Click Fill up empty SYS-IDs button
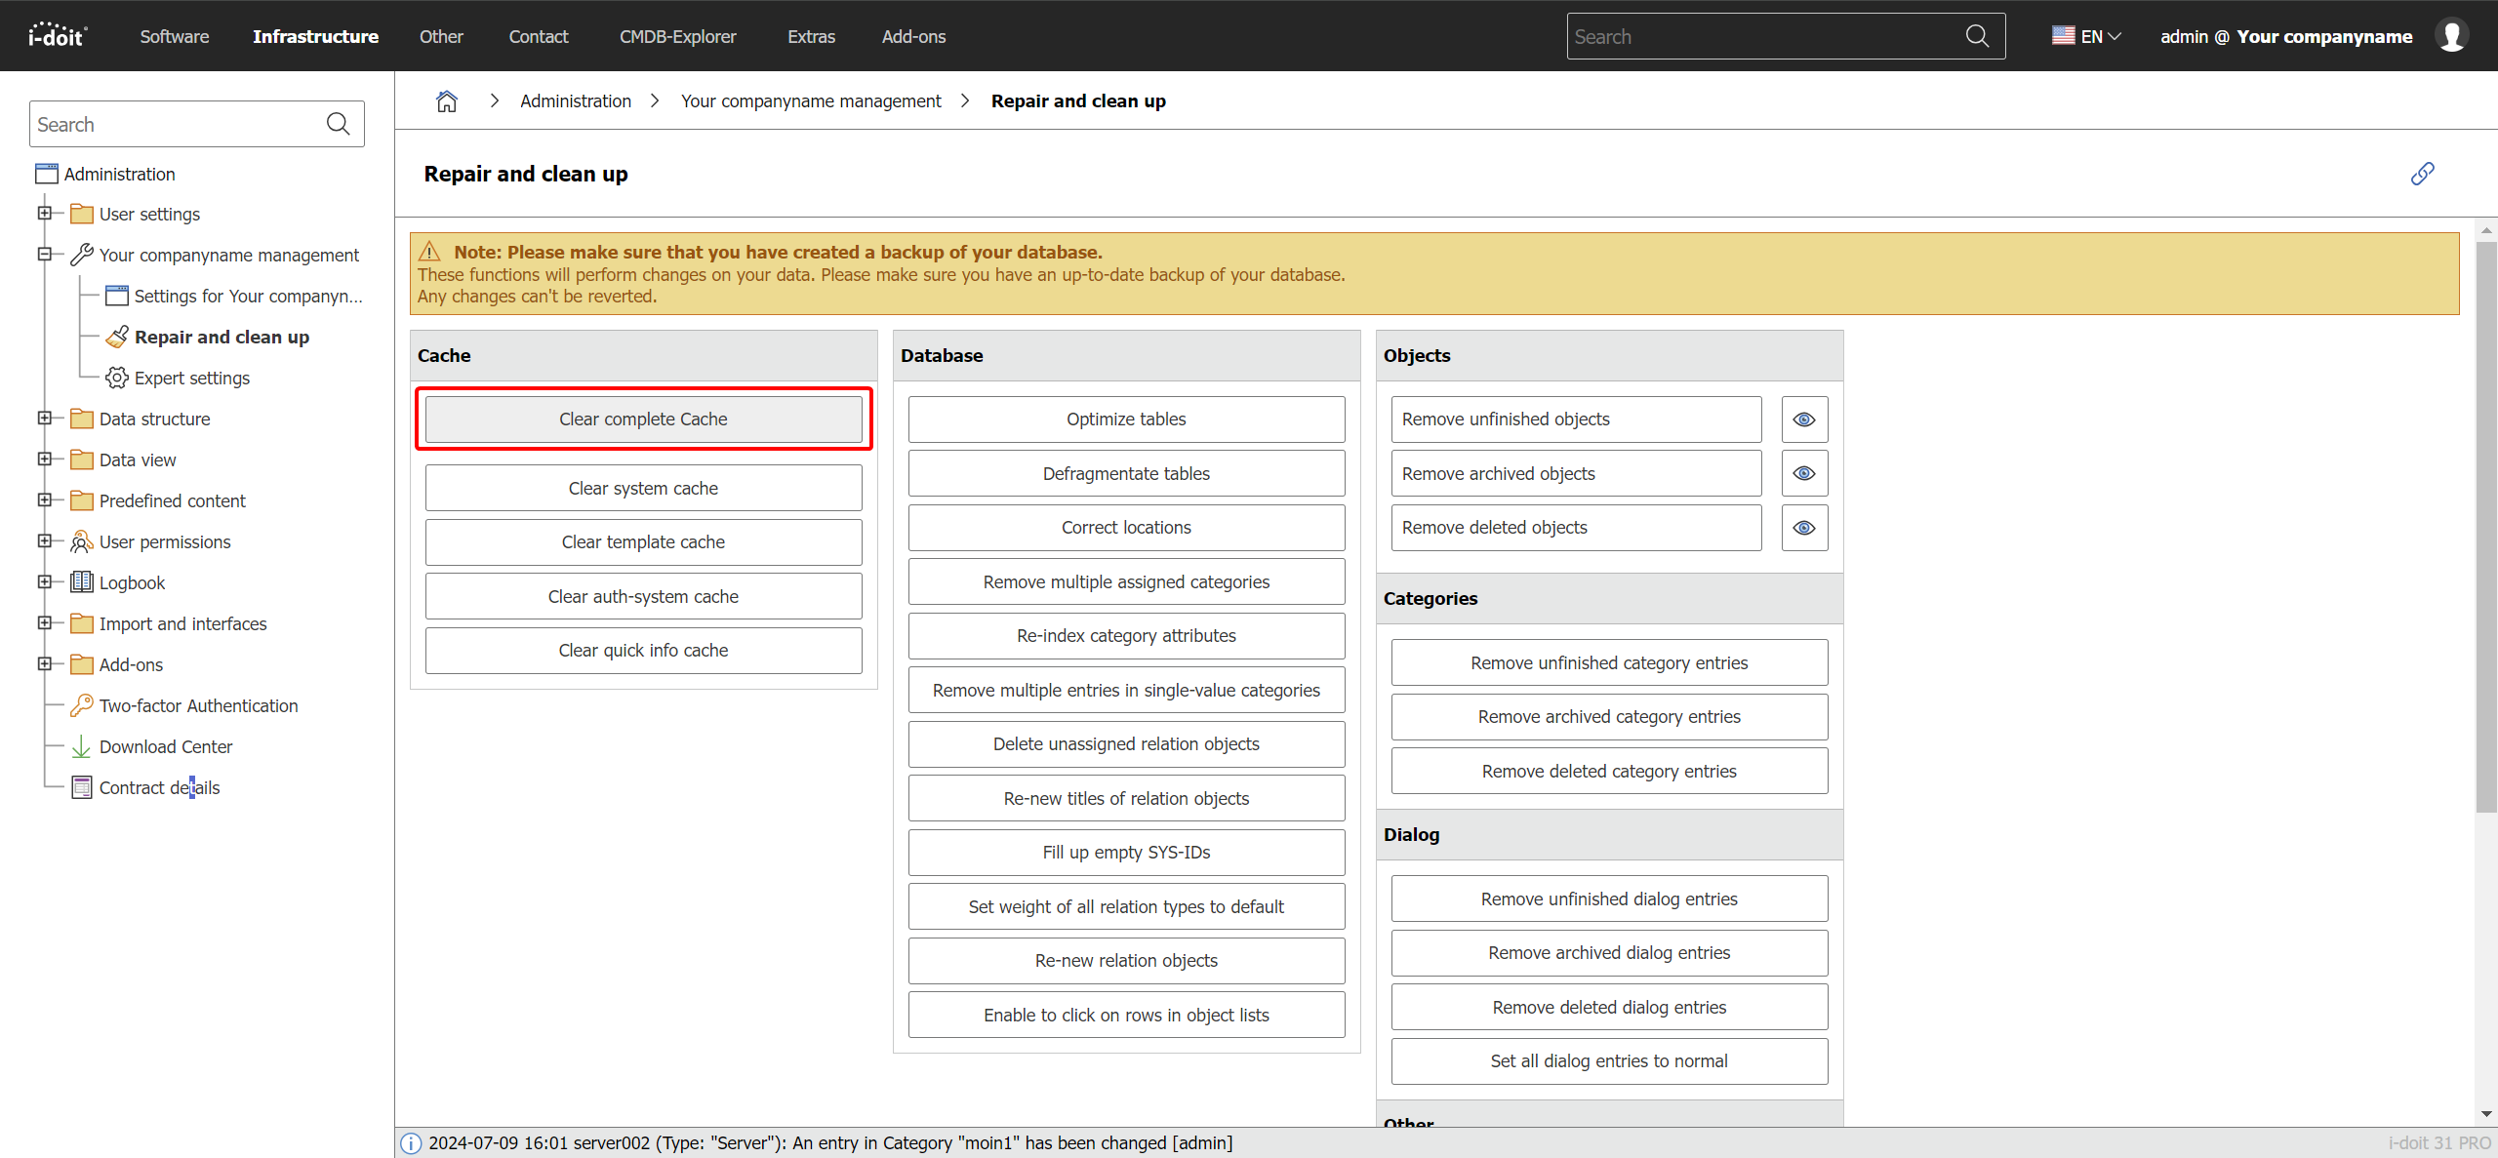 1126,853
